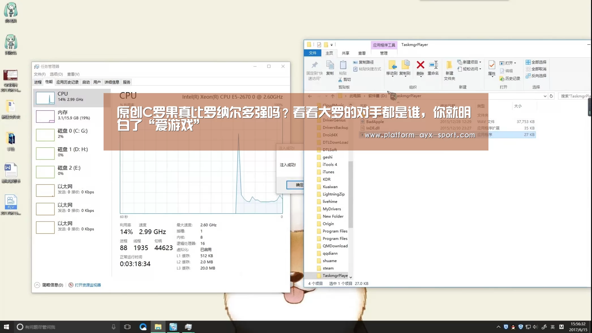The height and width of the screenshot is (333, 592).
Task: Open the 文件 tab in Explorer
Action: [x=312, y=53]
